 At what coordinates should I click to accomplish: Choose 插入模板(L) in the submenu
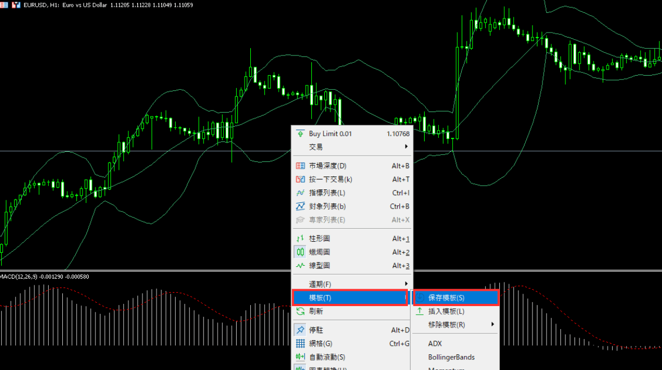tap(456, 311)
